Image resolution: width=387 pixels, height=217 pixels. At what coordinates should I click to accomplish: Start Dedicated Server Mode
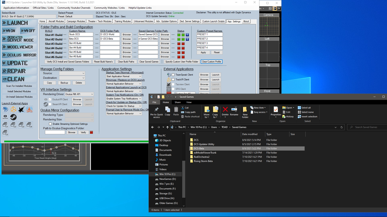[19, 39]
